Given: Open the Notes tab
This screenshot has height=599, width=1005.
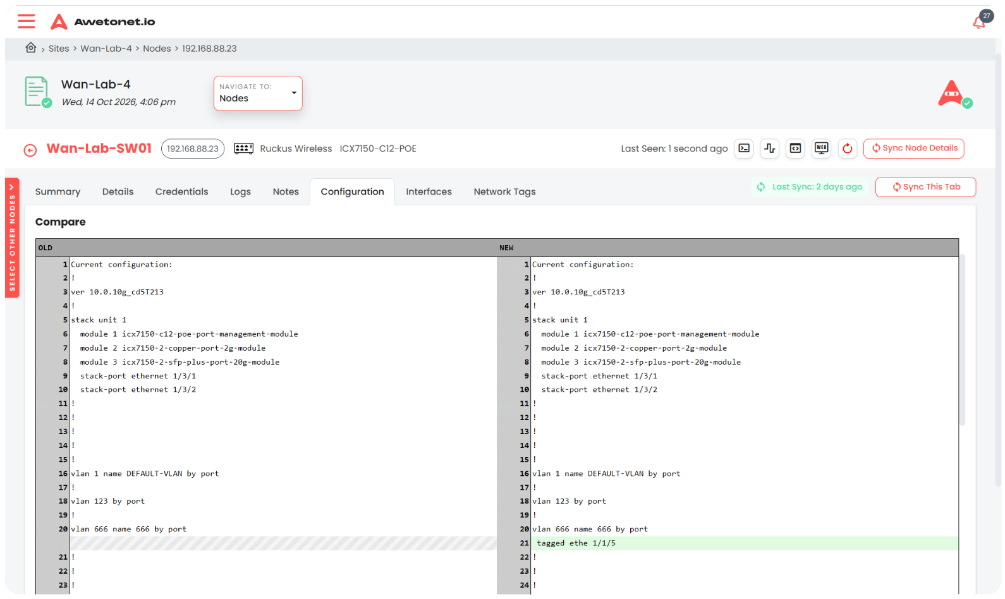Looking at the screenshot, I should coord(286,192).
